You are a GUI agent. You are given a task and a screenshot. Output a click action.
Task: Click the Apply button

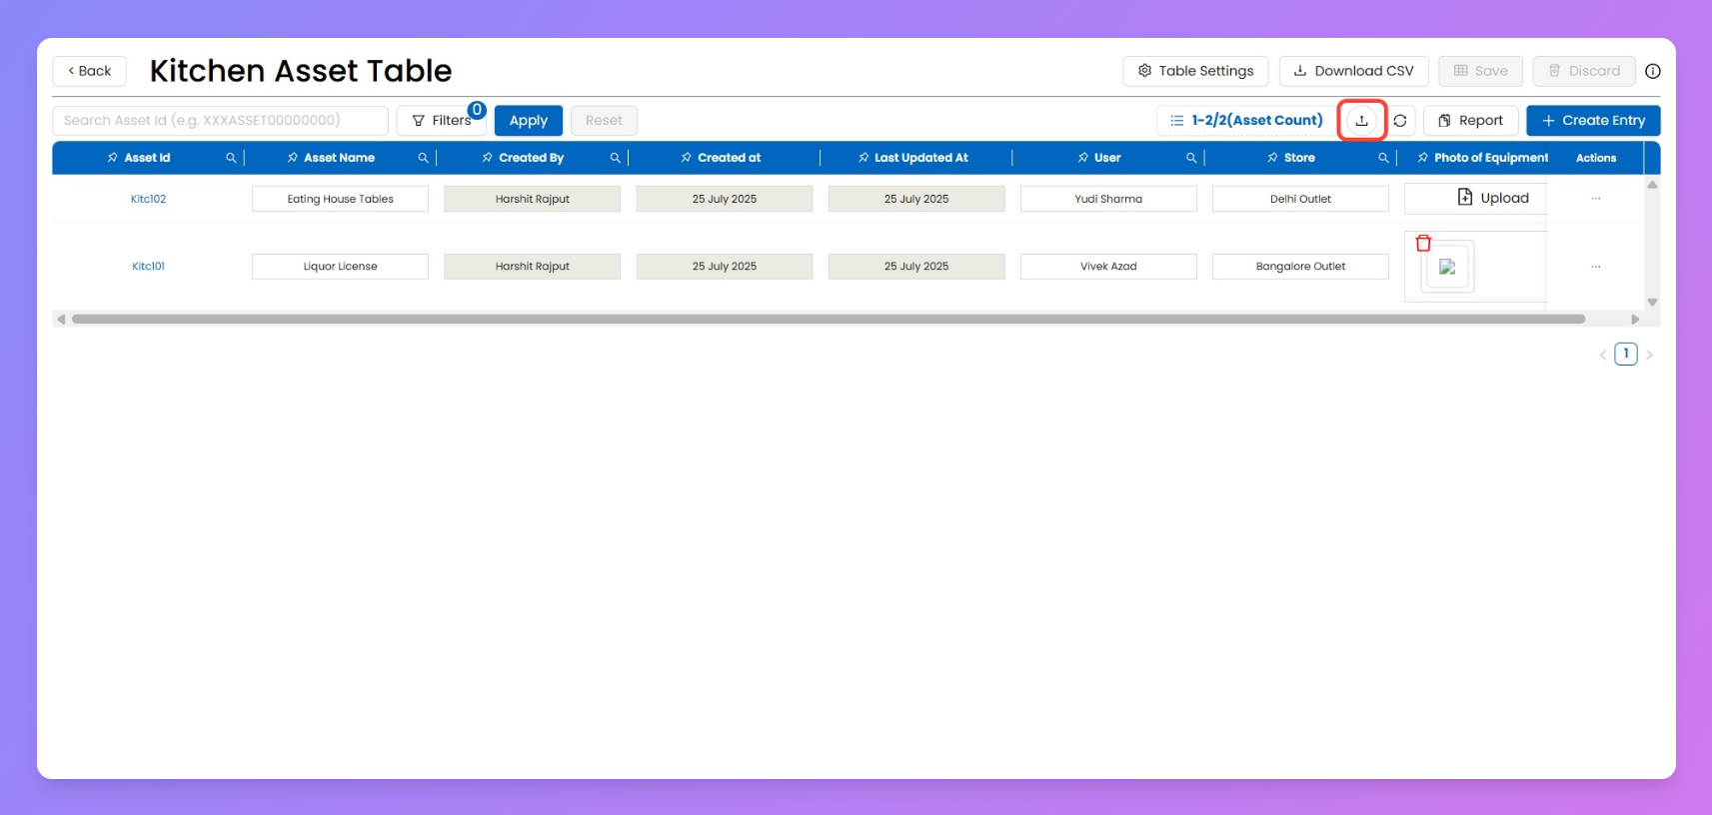point(529,120)
